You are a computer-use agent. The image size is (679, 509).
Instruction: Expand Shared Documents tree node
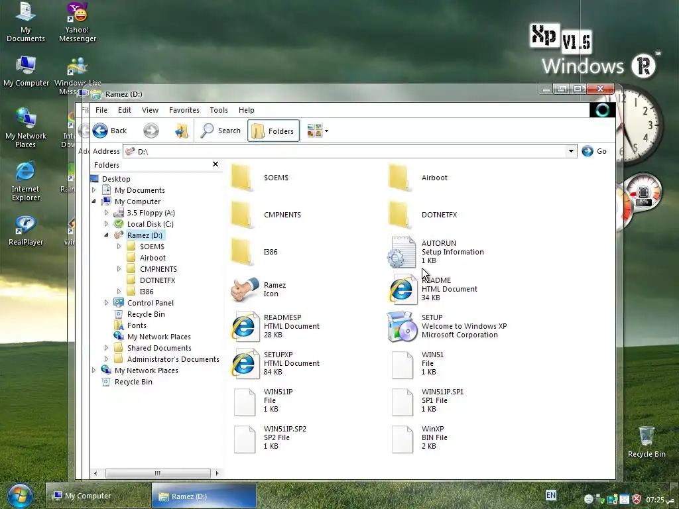click(107, 347)
